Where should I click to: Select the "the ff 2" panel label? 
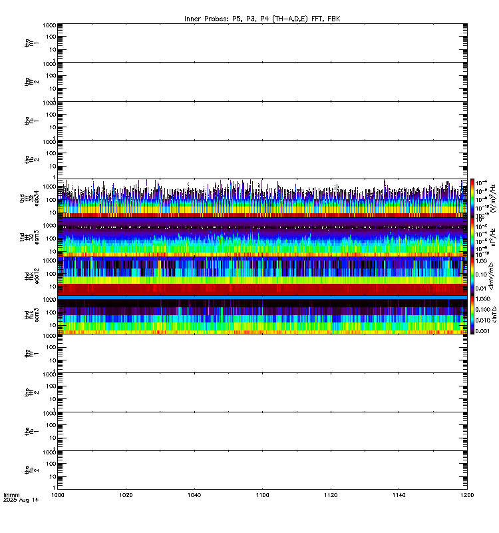[31, 392]
